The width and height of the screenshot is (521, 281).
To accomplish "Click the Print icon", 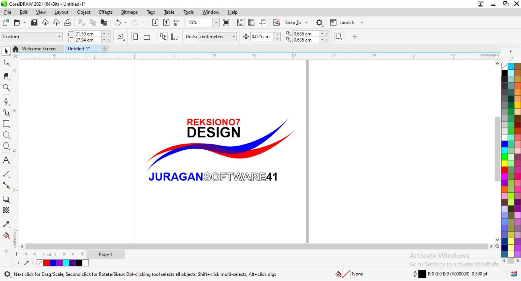I will [67, 22].
